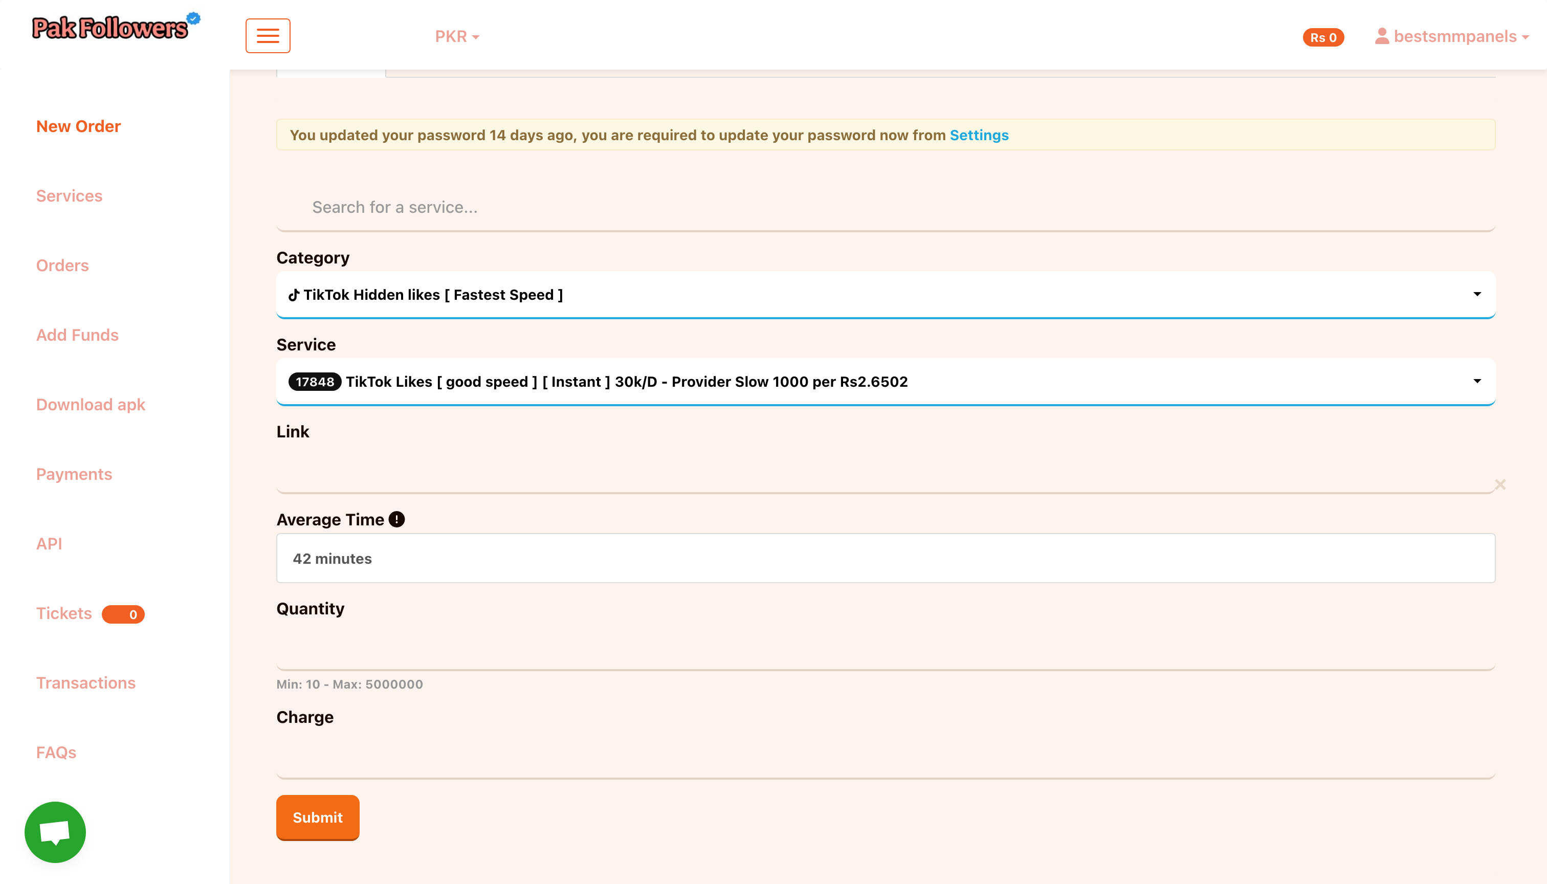Open the green live chat bubble
Image resolution: width=1547 pixels, height=884 pixels.
[55, 832]
